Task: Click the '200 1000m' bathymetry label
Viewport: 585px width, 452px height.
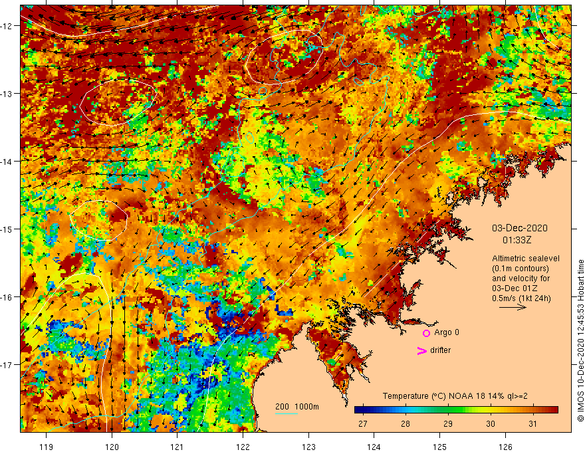Action: (297, 407)
